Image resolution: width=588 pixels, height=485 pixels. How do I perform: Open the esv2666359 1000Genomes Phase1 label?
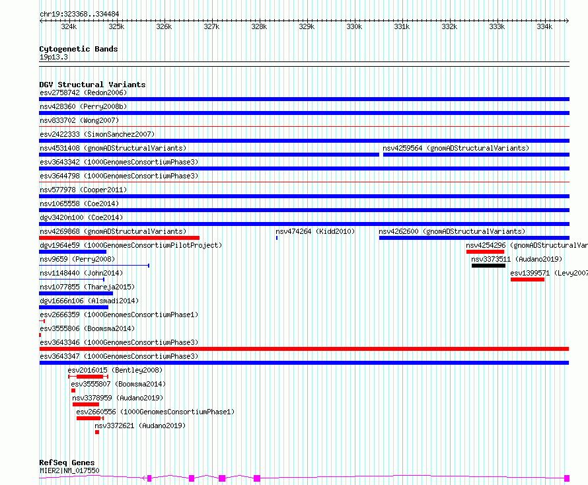click(x=119, y=315)
